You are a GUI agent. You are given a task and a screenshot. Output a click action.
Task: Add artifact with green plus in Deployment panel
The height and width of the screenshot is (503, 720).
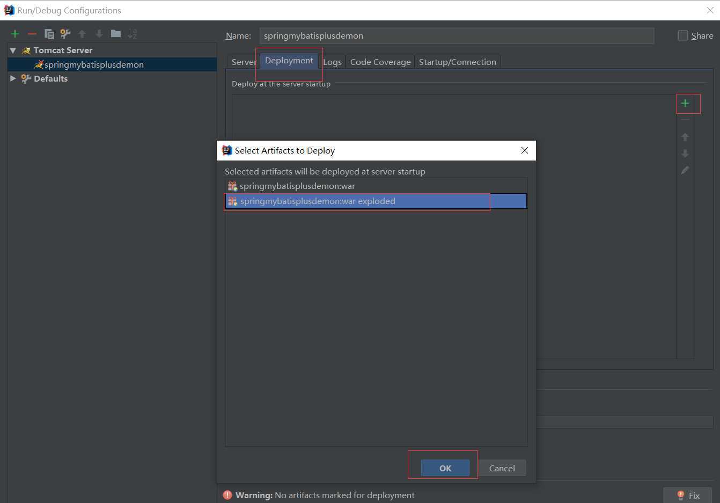685,103
